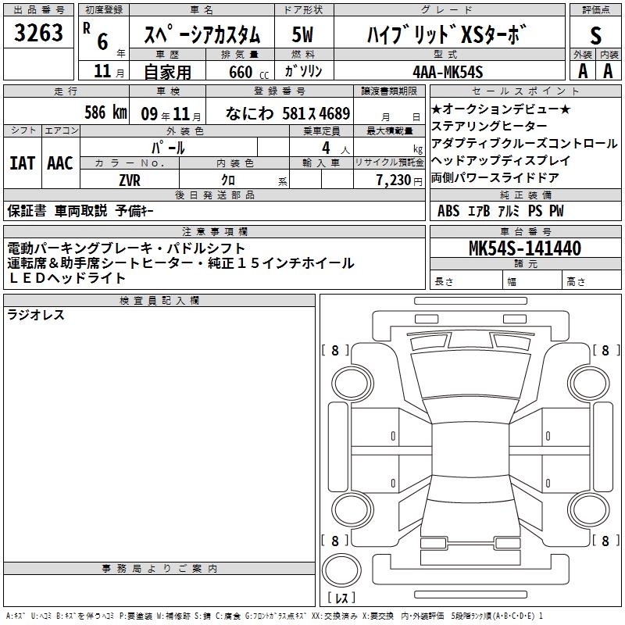Click the spare tire circle above "レス"
625x625 pixels.
click(341, 570)
